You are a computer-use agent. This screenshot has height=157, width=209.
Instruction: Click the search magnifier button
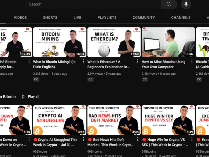tap(169, 4)
